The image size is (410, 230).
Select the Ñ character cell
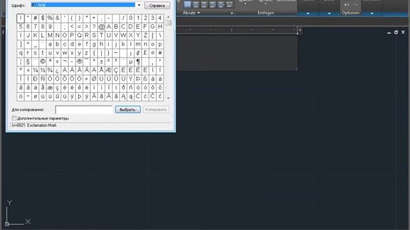tap(43, 79)
